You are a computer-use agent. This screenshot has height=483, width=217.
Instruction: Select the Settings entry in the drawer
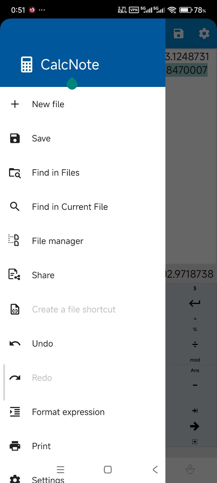[48, 479]
